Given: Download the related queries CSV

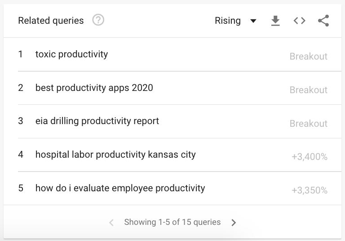Looking at the screenshot, I should [x=275, y=21].
